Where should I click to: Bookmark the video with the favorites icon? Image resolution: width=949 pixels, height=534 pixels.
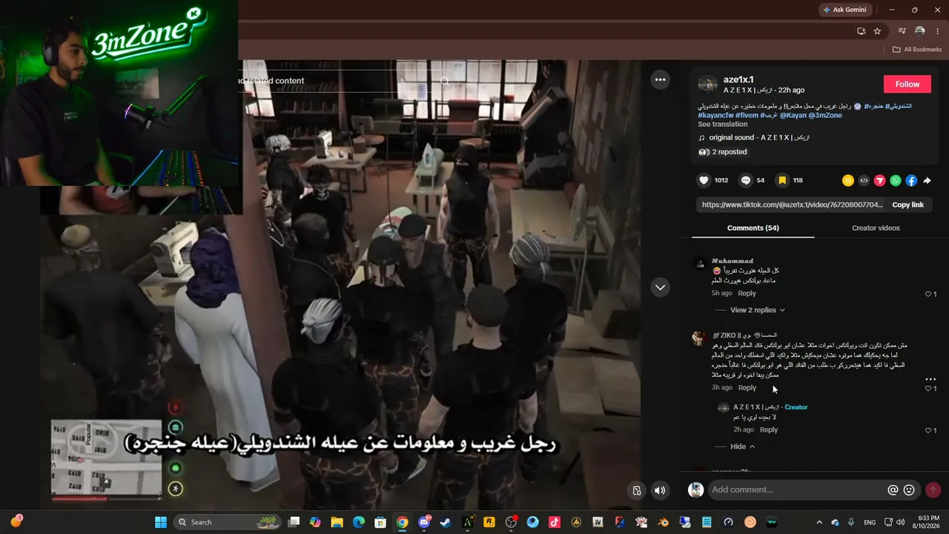[x=782, y=180]
